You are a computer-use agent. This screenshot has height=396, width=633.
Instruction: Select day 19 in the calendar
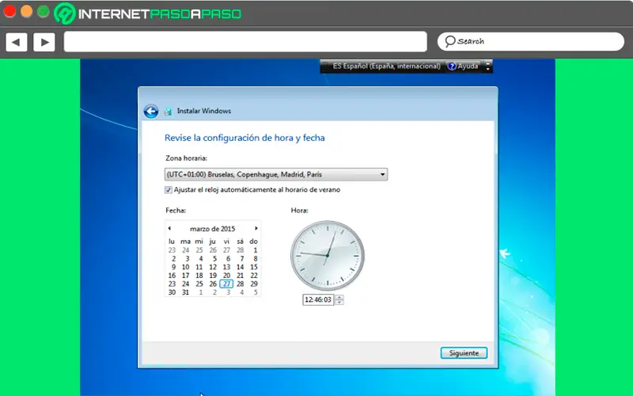[213, 276]
